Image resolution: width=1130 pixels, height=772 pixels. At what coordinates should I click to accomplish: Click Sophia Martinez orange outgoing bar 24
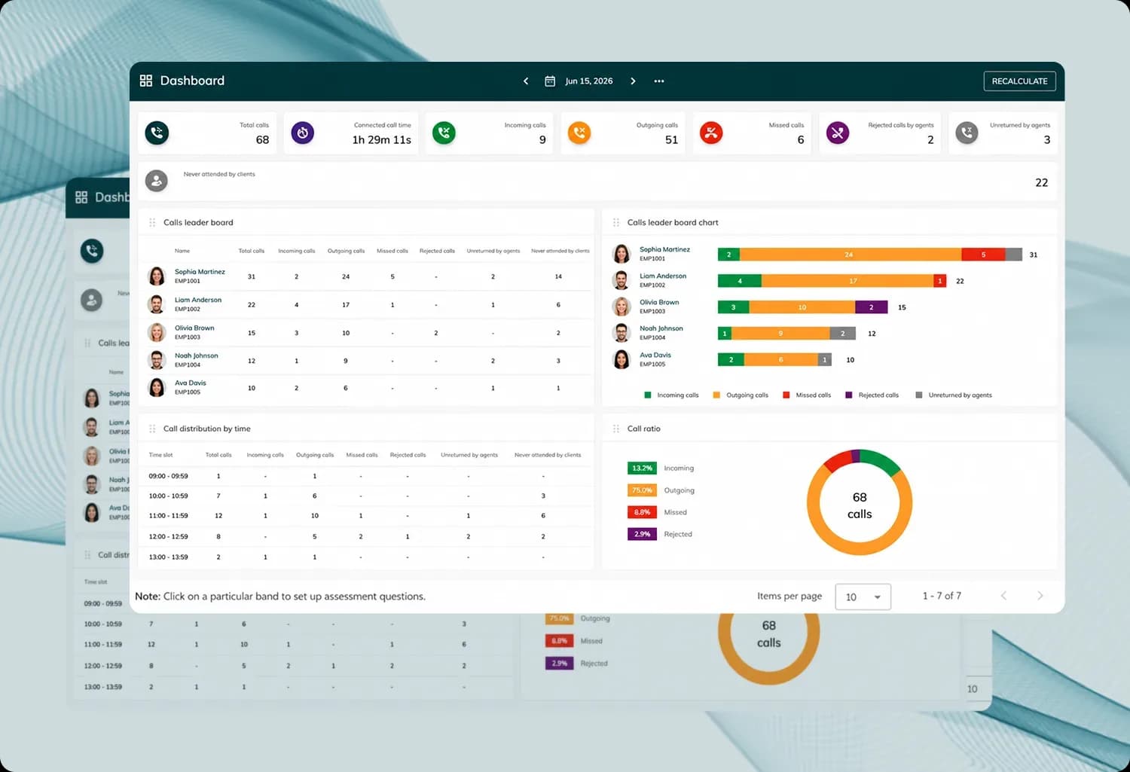(850, 255)
